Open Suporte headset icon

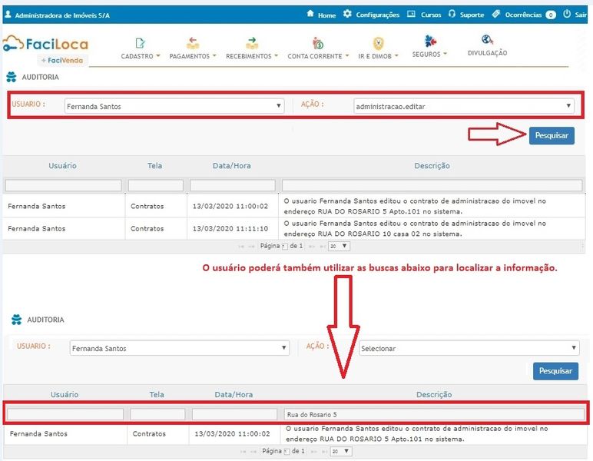tap(452, 14)
